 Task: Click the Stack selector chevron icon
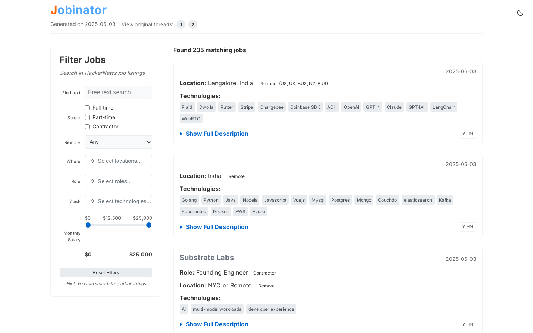coord(93,201)
